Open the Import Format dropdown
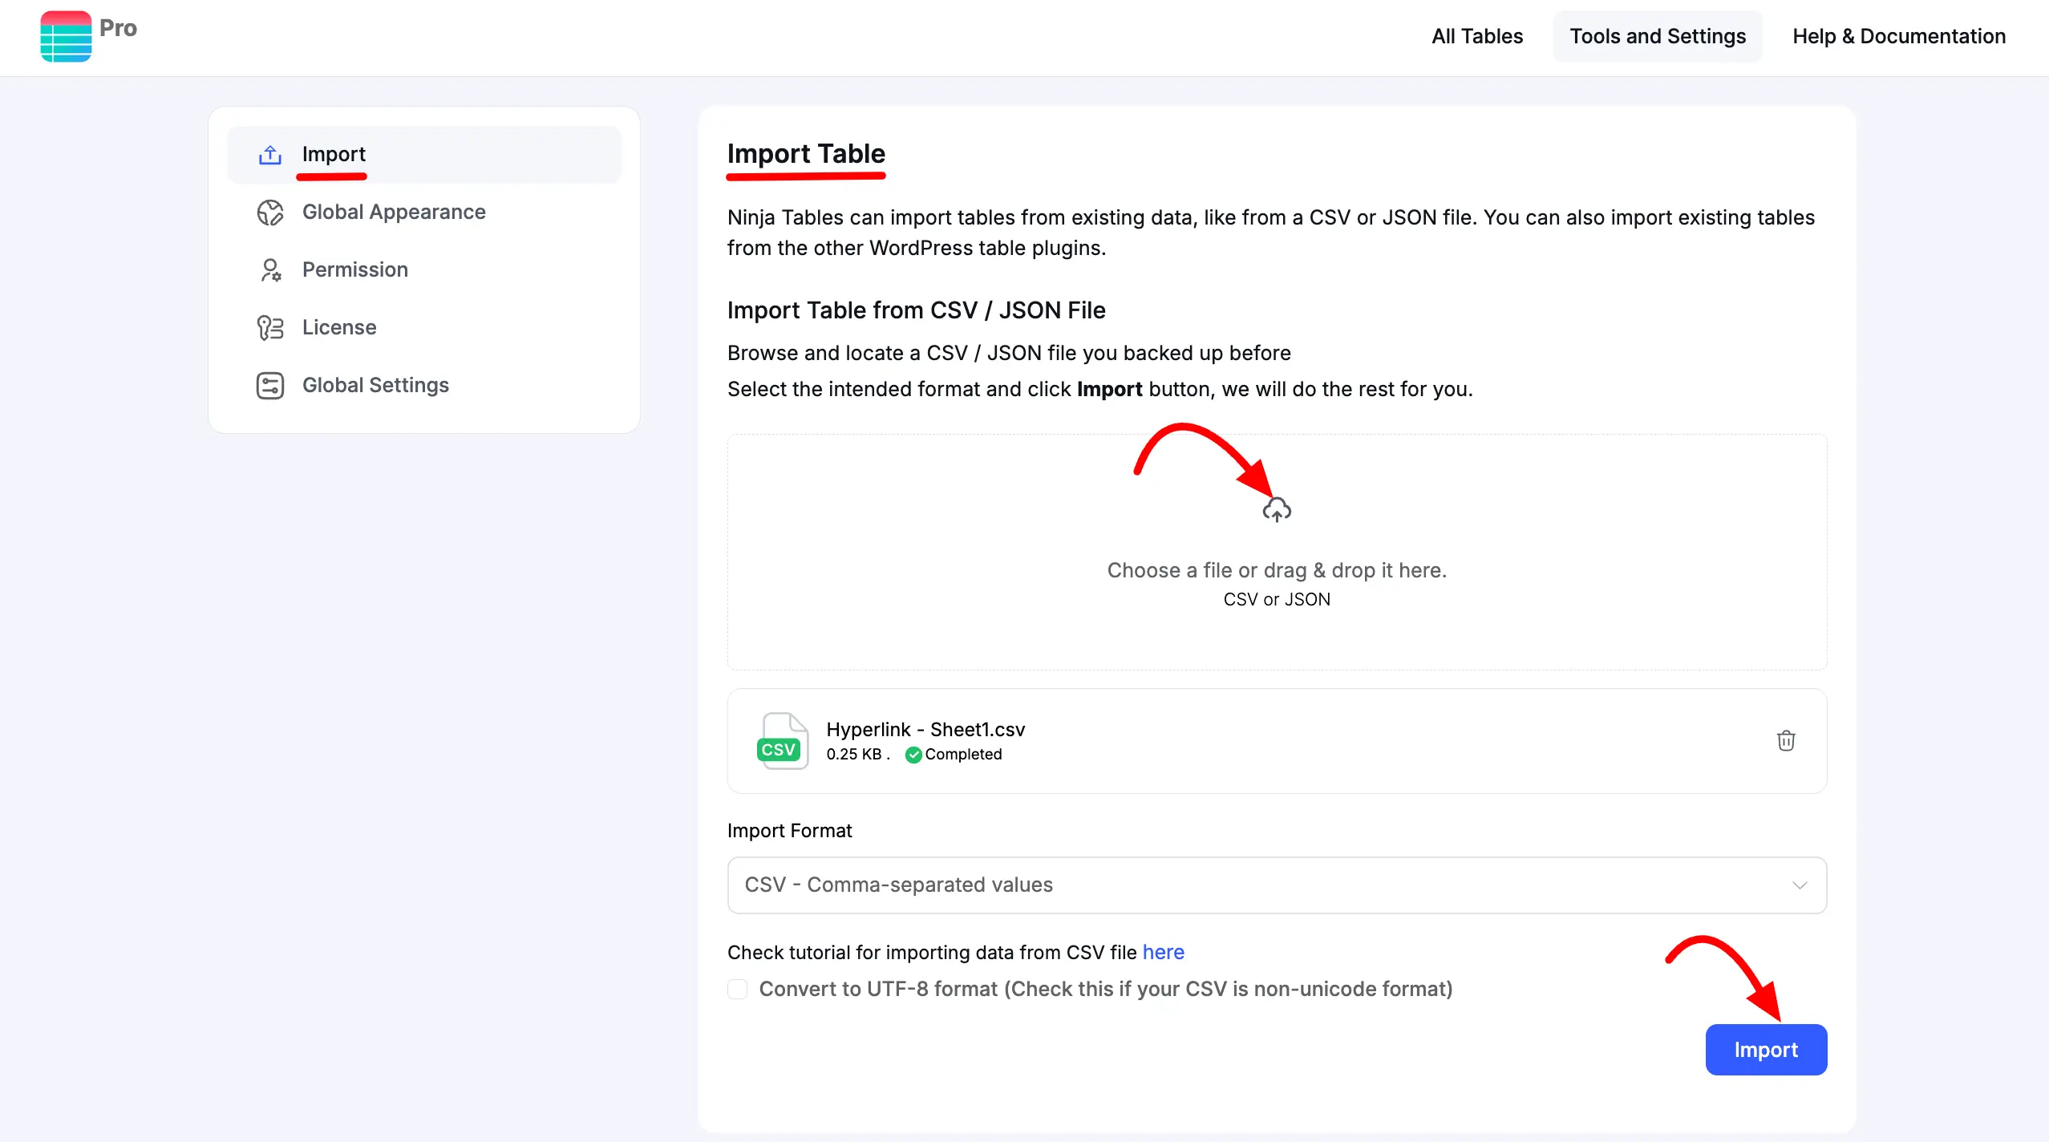The height and width of the screenshot is (1142, 2049). (1277, 885)
